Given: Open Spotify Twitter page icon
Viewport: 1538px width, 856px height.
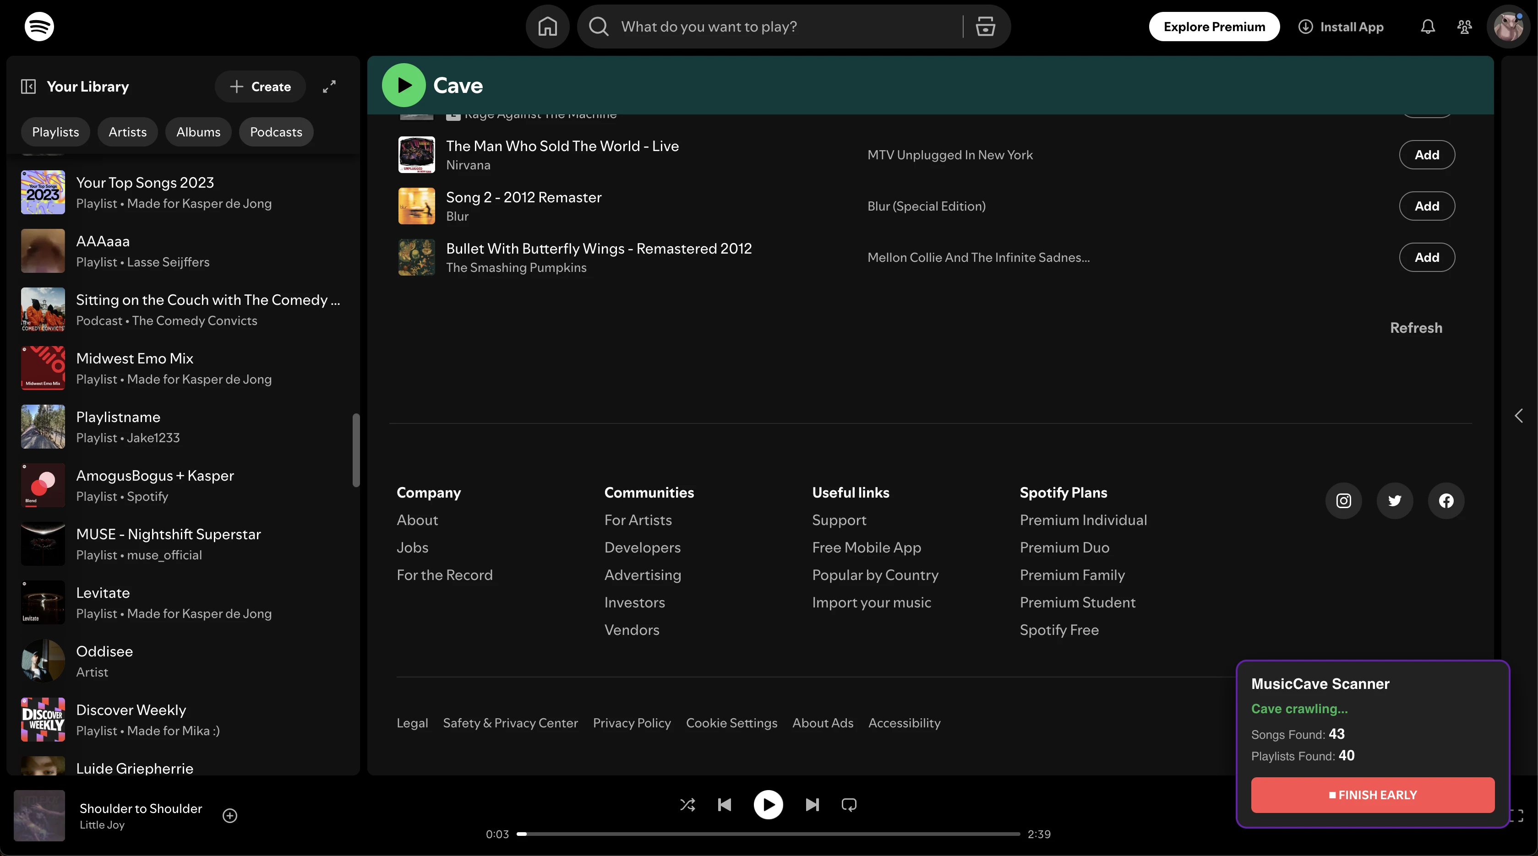Looking at the screenshot, I should tap(1395, 500).
